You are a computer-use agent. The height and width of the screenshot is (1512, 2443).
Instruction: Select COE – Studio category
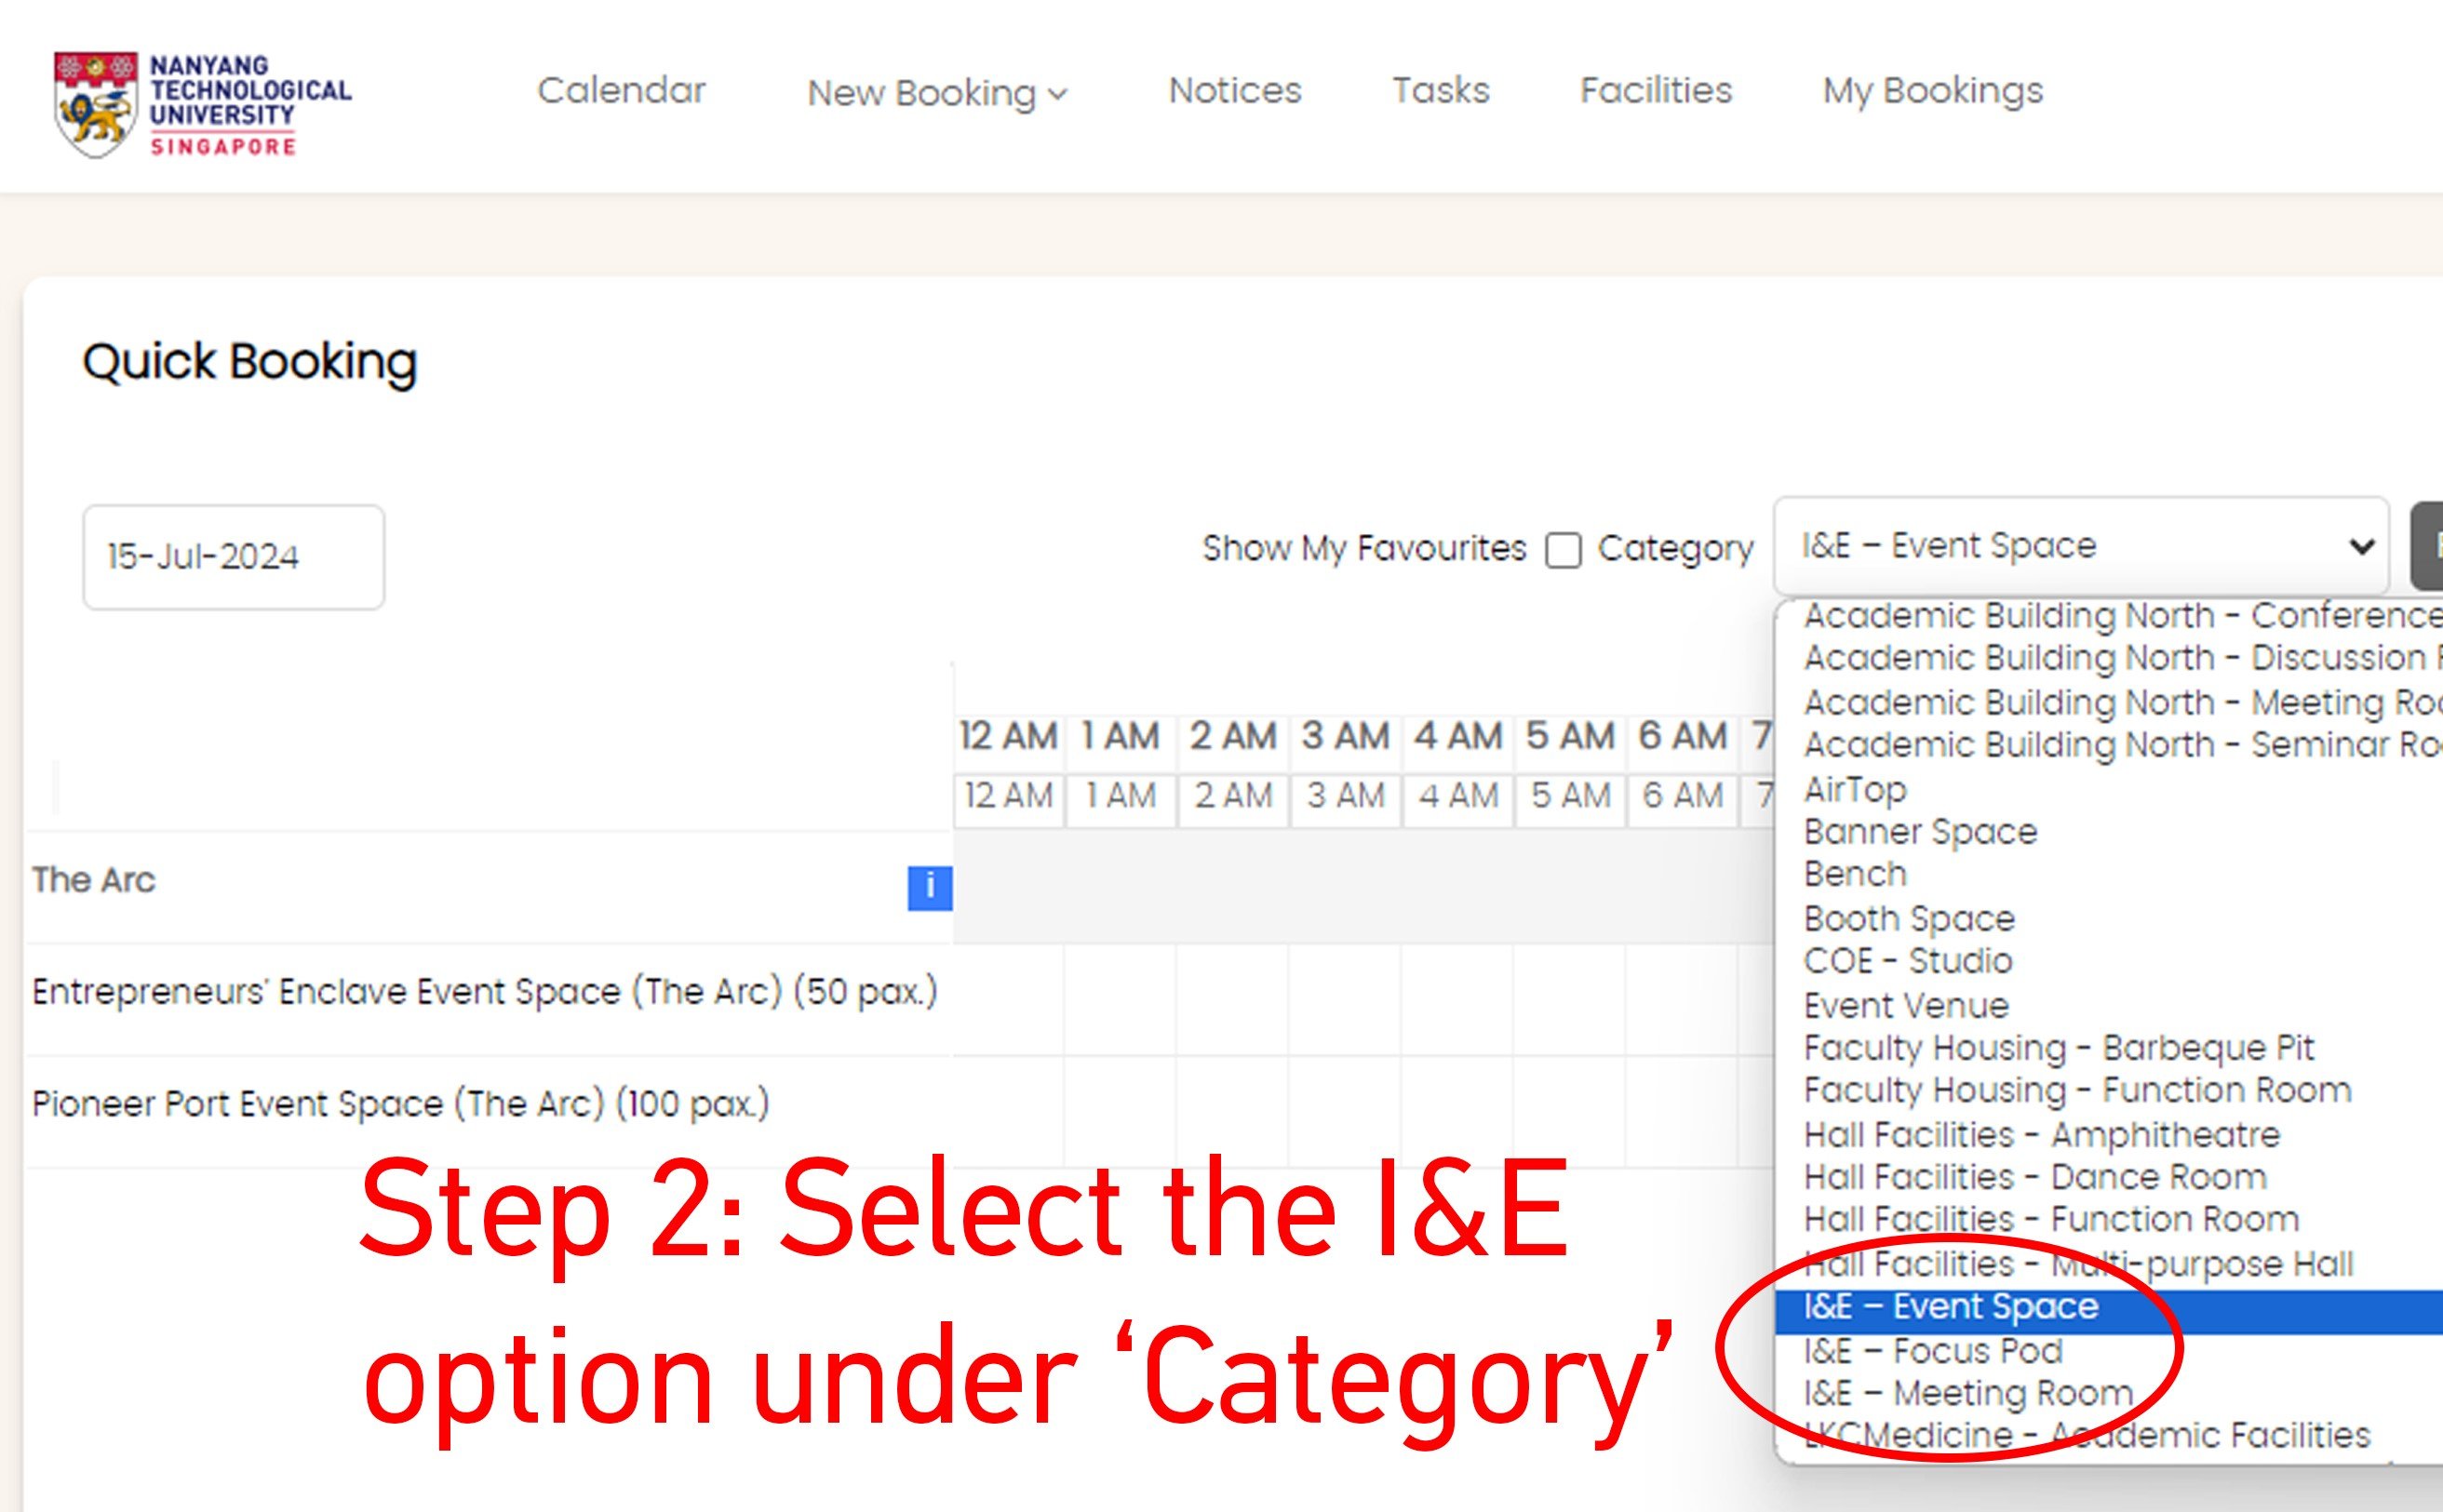click(x=1907, y=961)
